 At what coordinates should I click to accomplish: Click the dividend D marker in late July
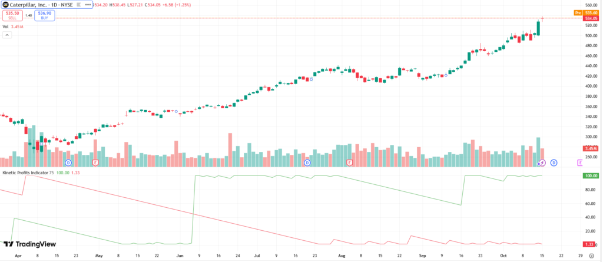click(x=307, y=162)
